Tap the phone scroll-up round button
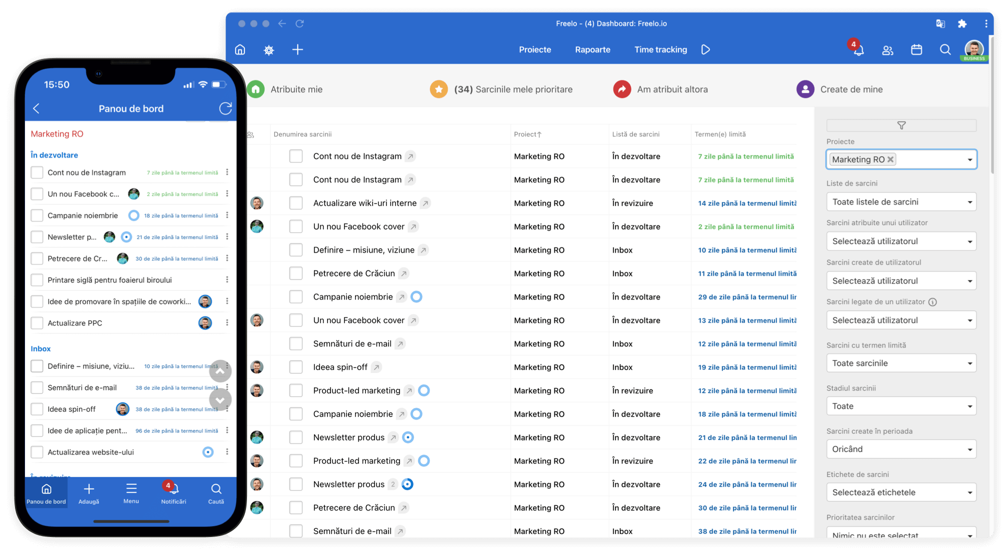This screenshot has width=1008, height=554. pos(220,371)
